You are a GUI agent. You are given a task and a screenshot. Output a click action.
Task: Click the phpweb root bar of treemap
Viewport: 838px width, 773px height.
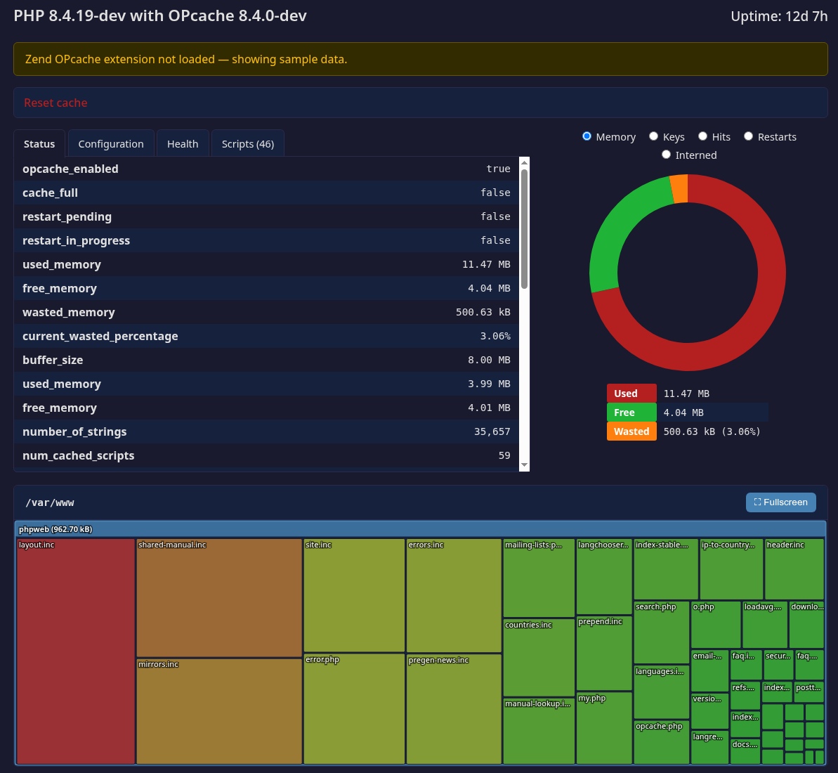coord(56,528)
